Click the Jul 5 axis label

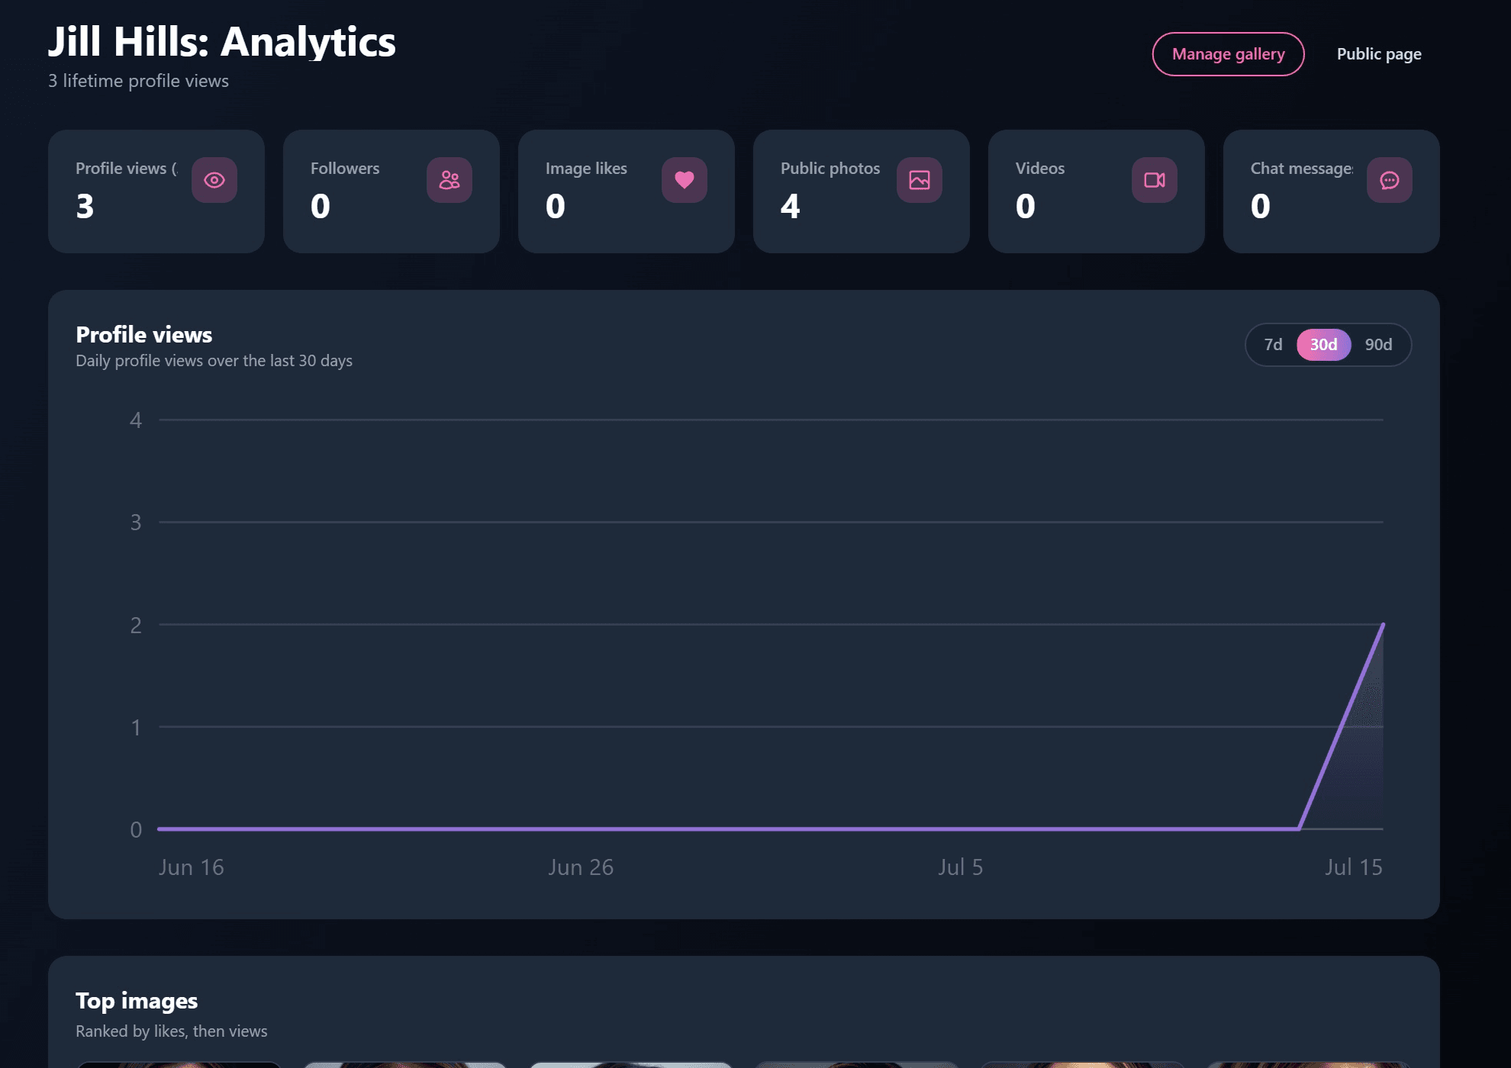pos(960,867)
